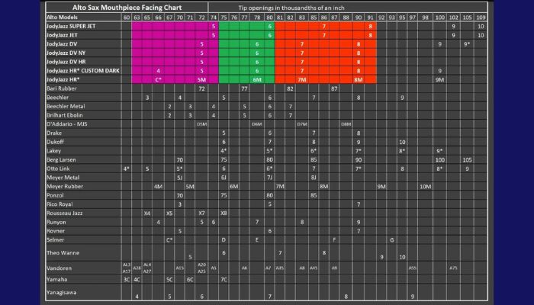Click the 'Runyon' row label
Image resolution: width=534 pixels, height=305 pixels.
coord(56,222)
